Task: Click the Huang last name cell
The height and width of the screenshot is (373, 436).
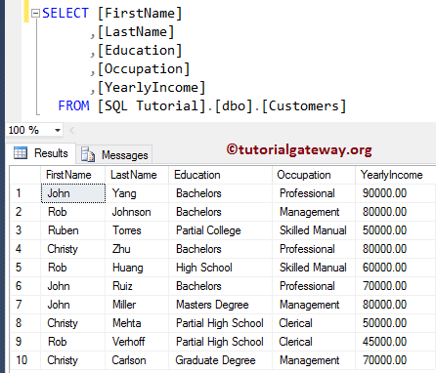Action: click(x=137, y=268)
